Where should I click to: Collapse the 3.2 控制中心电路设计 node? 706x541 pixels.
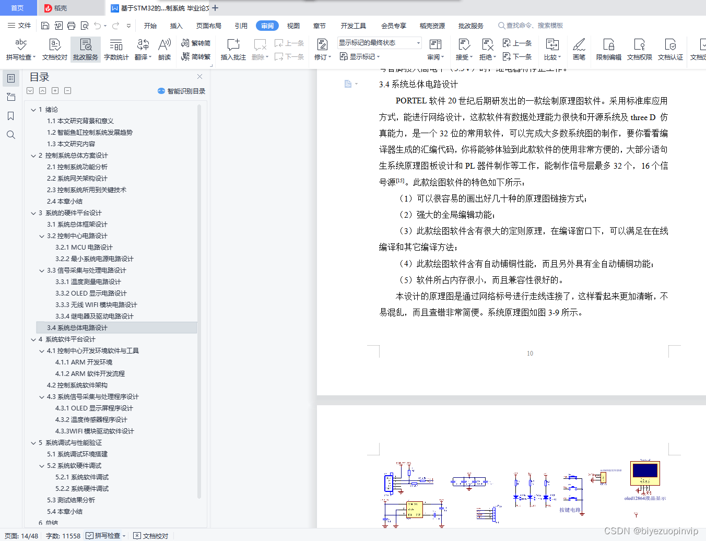click(x=42, y=236)
